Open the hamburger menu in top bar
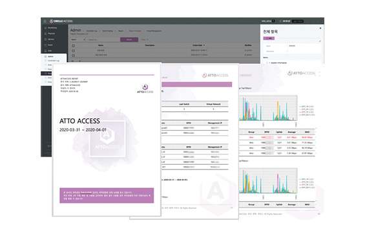 coord(45,21)
